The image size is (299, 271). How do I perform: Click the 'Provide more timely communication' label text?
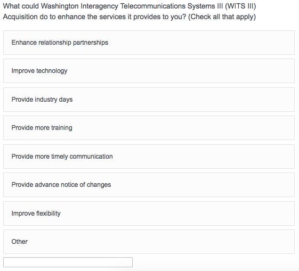(x=62, y=157)
